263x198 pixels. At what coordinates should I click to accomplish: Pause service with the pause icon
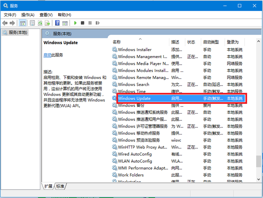90,23
